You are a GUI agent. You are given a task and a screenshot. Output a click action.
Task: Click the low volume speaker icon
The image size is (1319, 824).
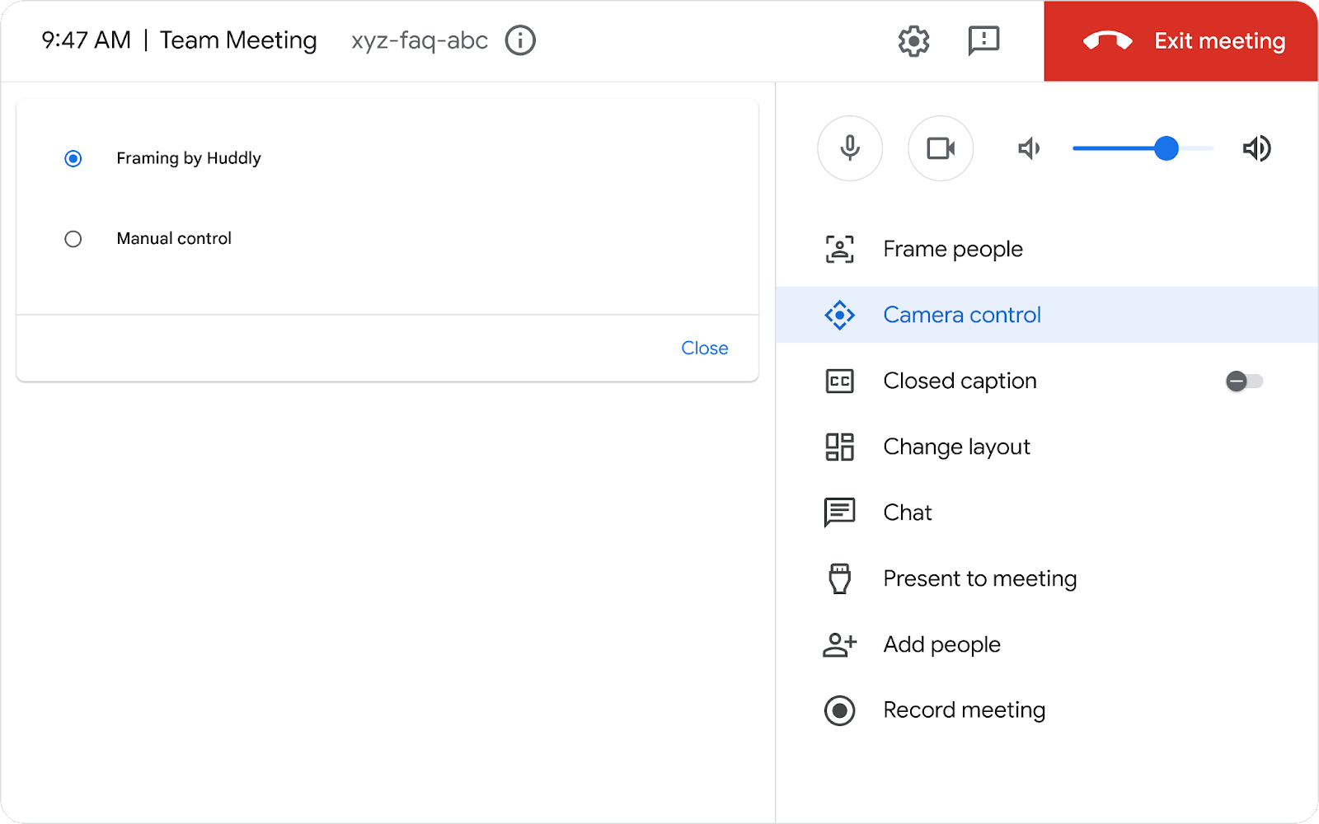[x=1029, y=149]
